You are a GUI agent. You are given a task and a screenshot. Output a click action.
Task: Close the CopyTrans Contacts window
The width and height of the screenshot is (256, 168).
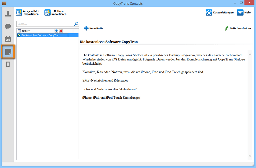point(249,3)
